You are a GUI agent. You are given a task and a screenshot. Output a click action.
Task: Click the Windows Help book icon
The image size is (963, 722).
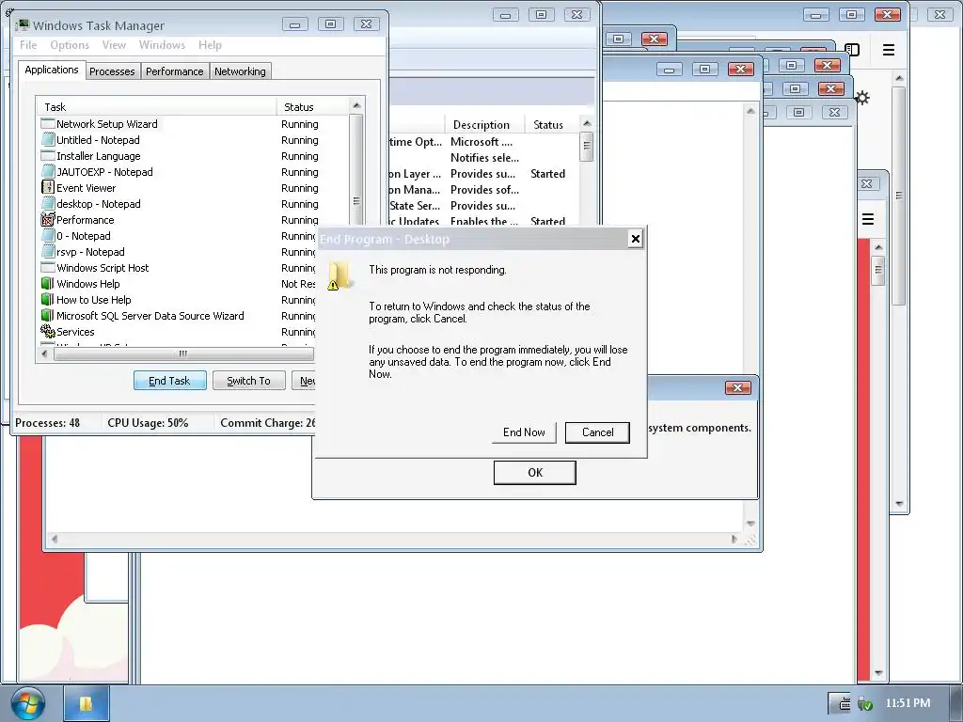pos(48,284)
